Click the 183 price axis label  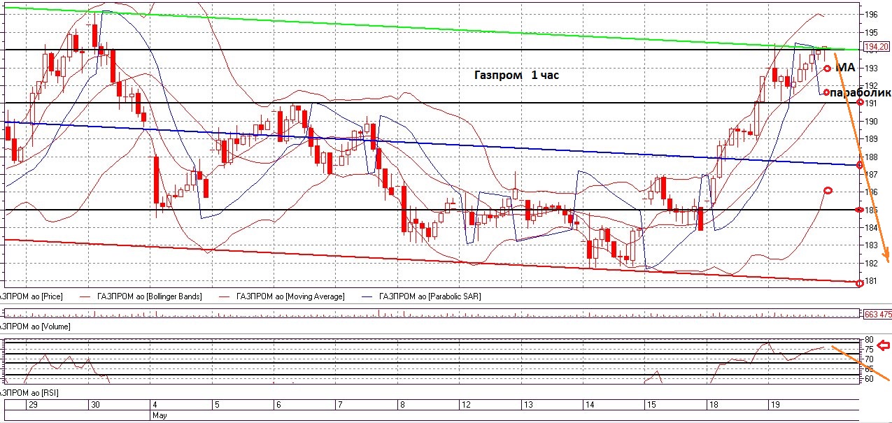(872, 245)
